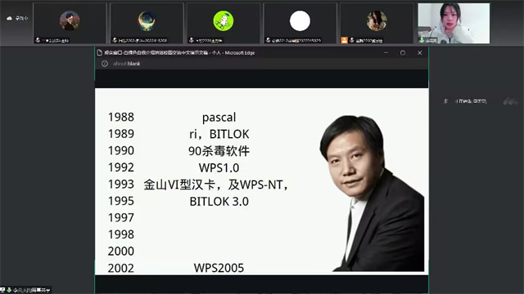Click the year 2002 on the slide

click(x=121, y=268)
